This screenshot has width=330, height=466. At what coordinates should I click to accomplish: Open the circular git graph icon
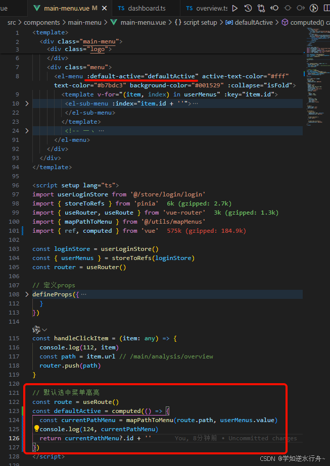click(x=314, y=8)
